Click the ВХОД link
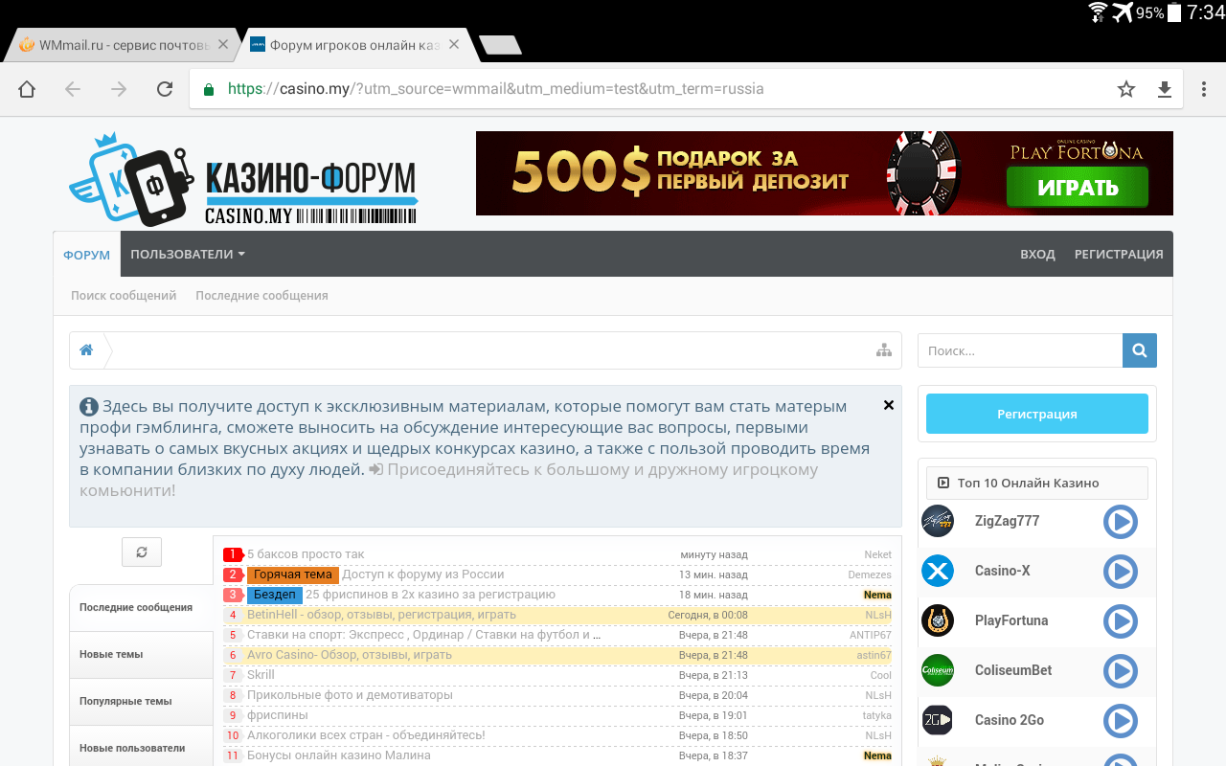The height and width of the screenshot is (766, 1226). 1037,255
